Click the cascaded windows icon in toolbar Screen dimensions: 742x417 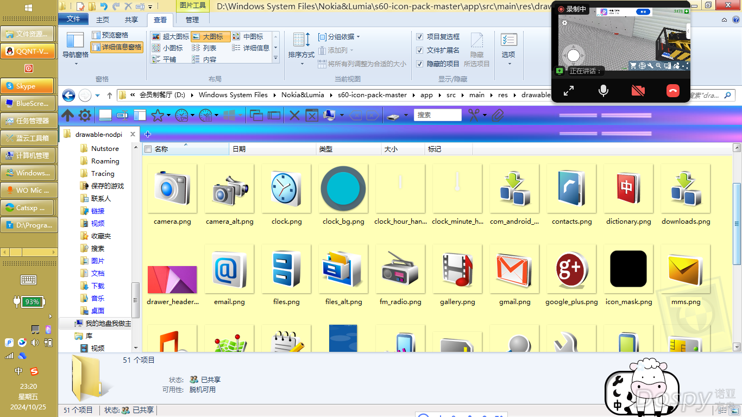(x=256, y=115)
